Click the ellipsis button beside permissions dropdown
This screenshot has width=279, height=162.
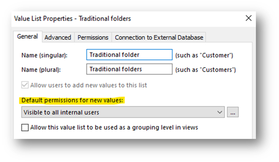[233, 113]
